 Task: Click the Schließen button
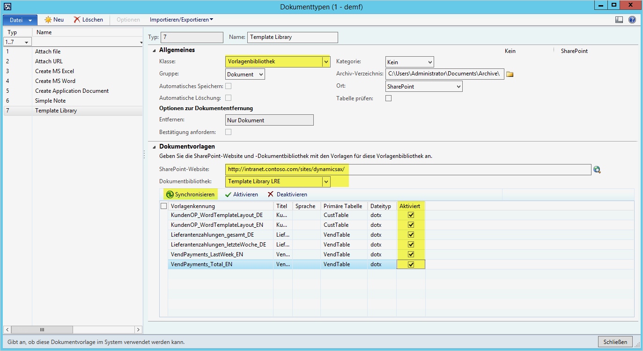click(615, 342)
